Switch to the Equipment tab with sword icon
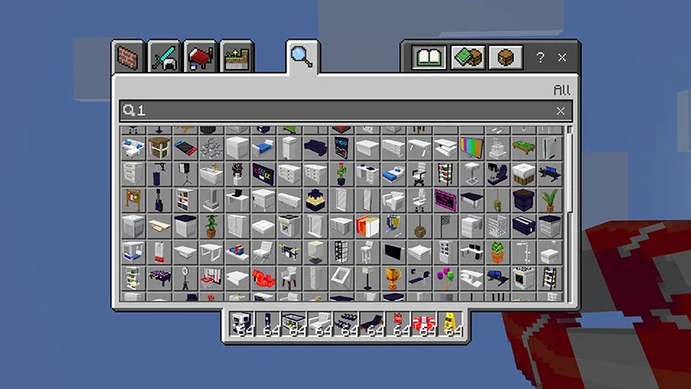691x389 pixels. pyautogui.click(x=164, y=57)
